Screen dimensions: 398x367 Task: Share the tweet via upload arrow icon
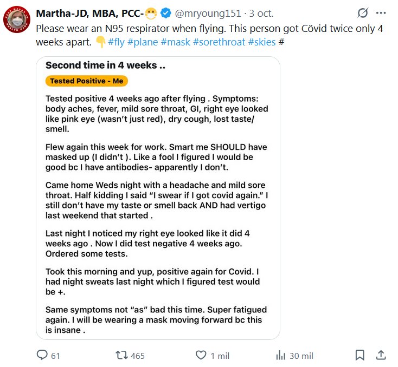tap(381, 355)
